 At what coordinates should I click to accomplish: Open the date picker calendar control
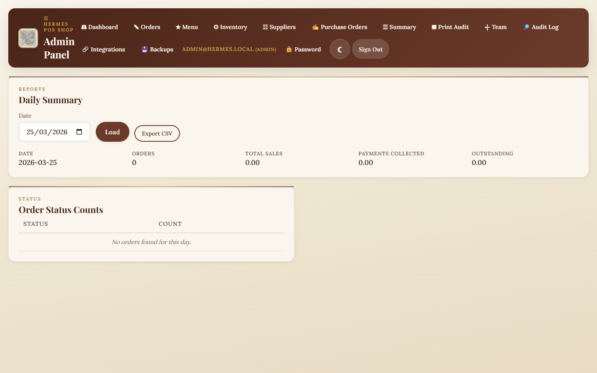tap(79, 131)
